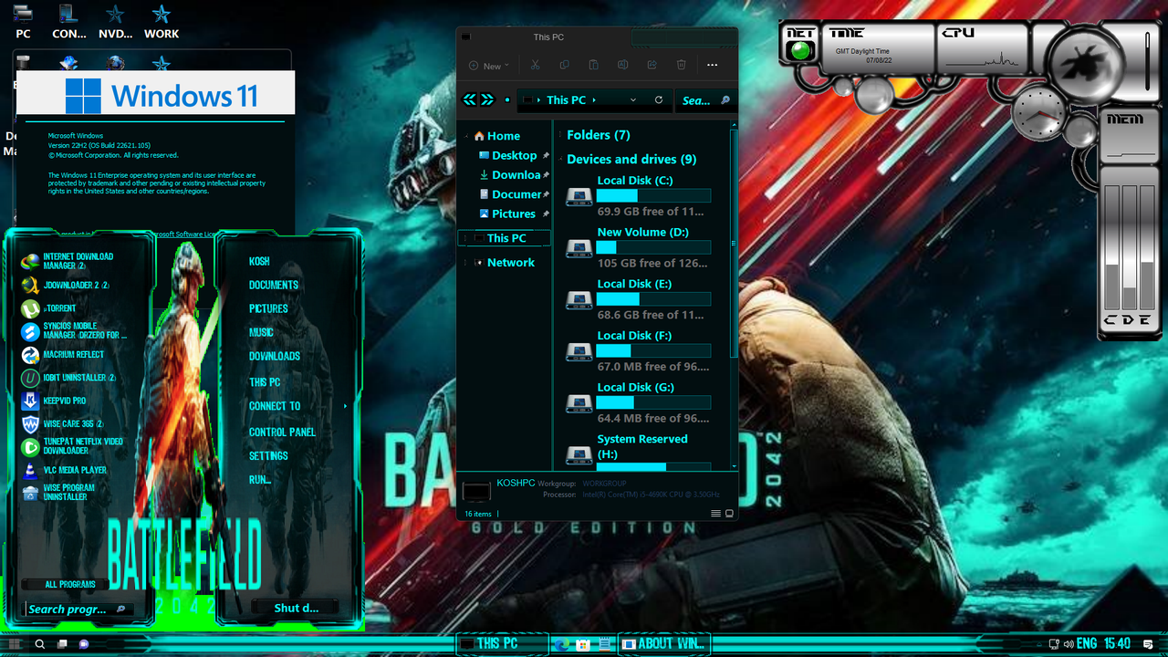Open the Kosh user folder link

[259, 261]
